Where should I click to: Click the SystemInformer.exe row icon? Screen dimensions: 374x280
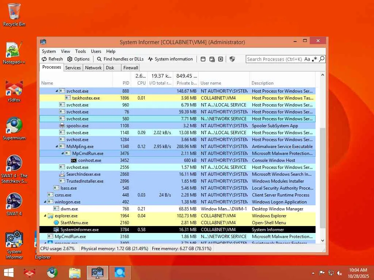tap(56, 230)
